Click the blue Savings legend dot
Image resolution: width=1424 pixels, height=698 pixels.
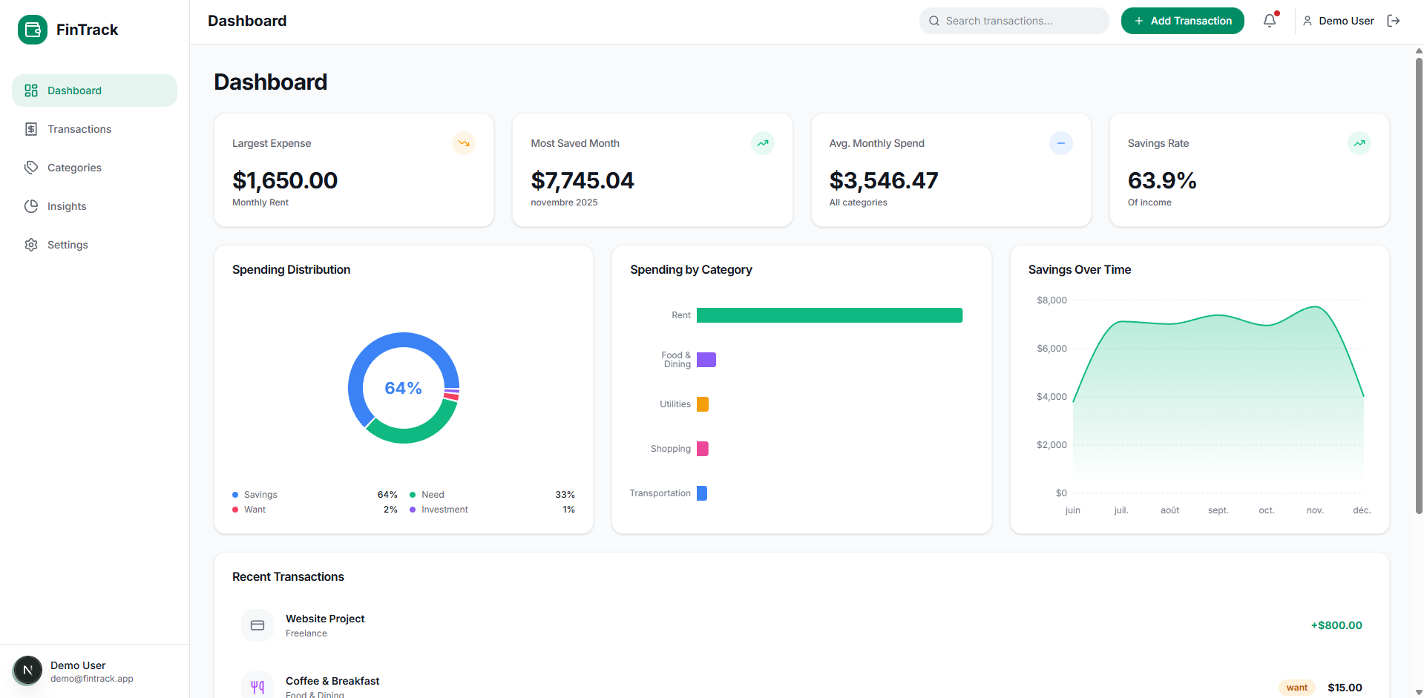coord(236,494)
